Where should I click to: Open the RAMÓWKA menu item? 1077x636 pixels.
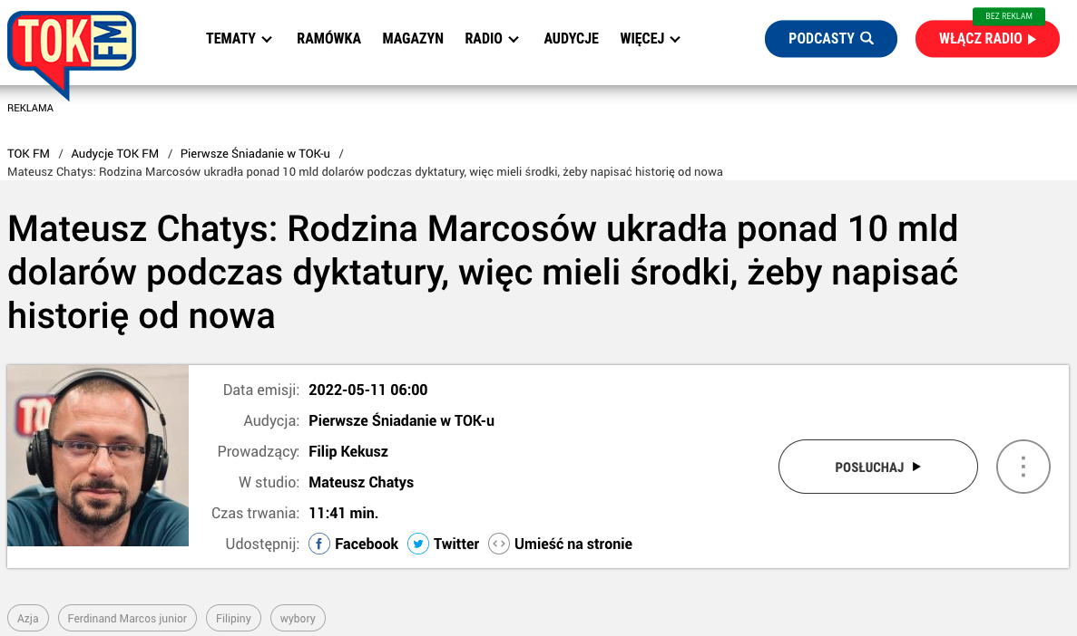(329, 38)
